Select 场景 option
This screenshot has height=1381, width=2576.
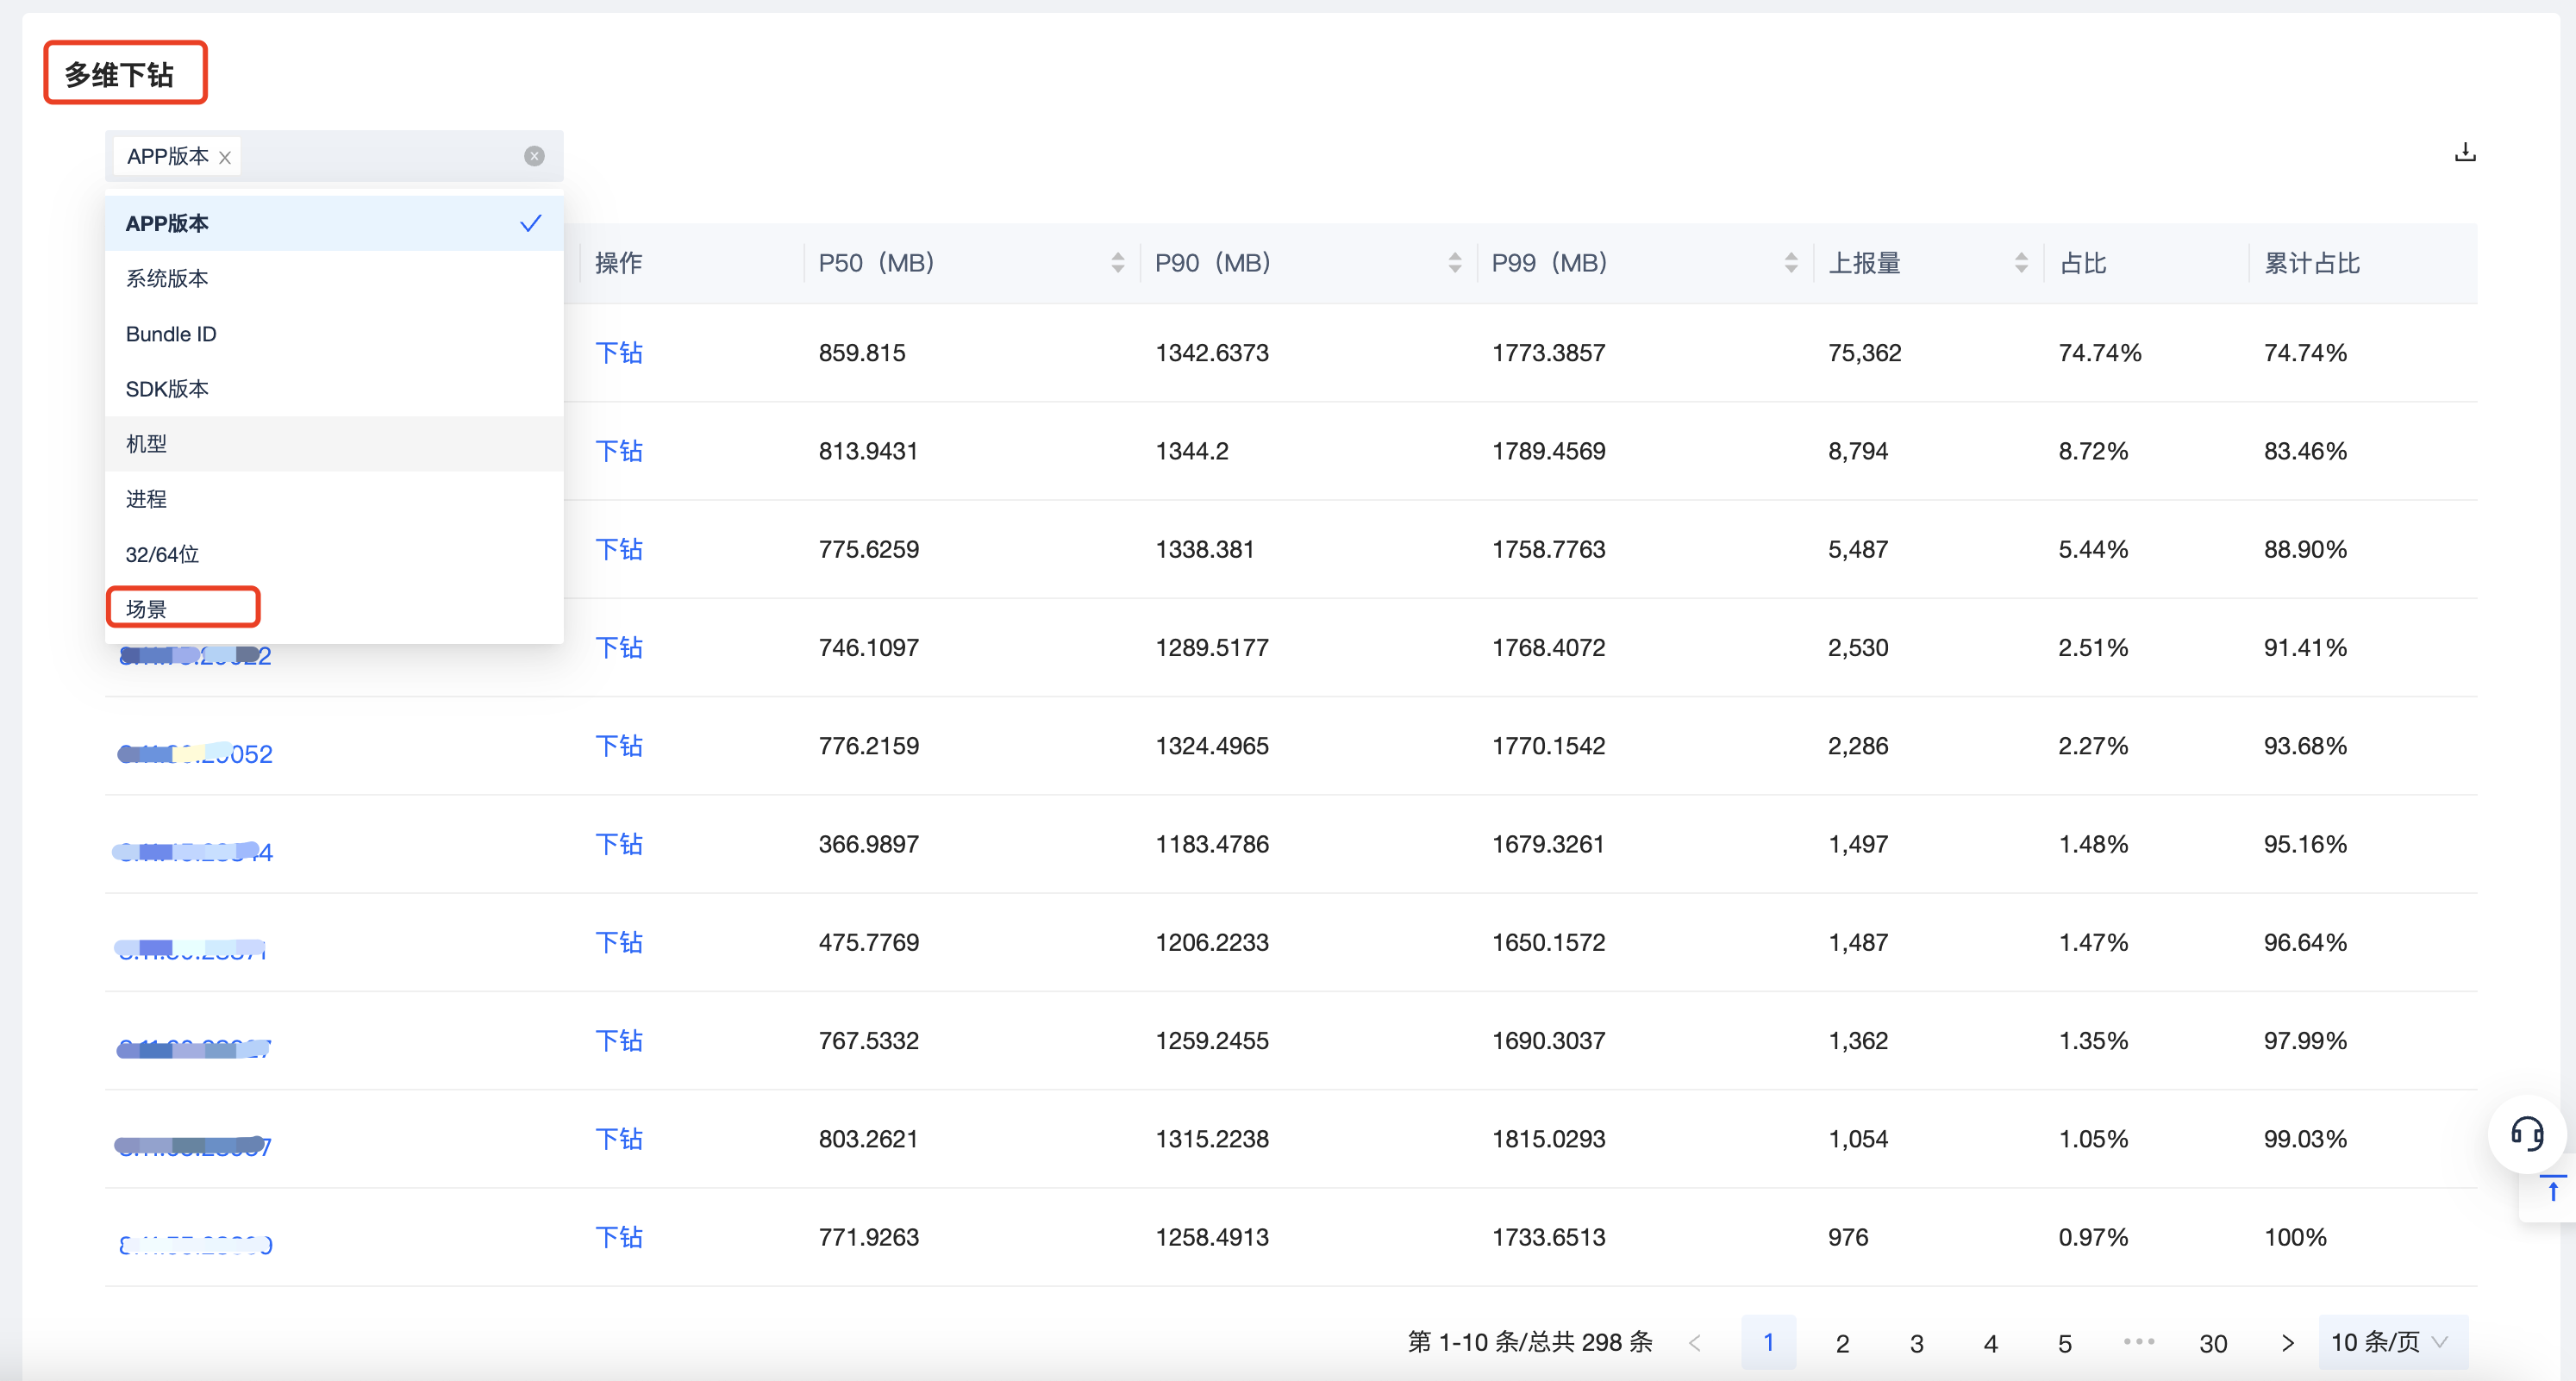334,609
